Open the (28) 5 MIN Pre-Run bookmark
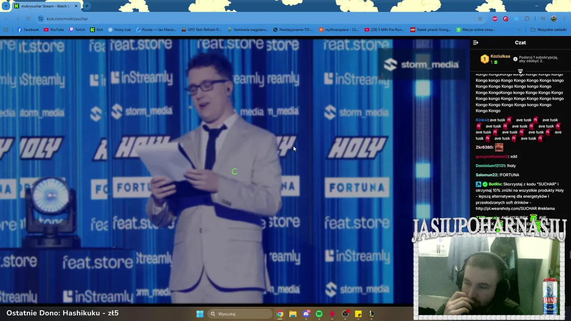 pos(384,30)
